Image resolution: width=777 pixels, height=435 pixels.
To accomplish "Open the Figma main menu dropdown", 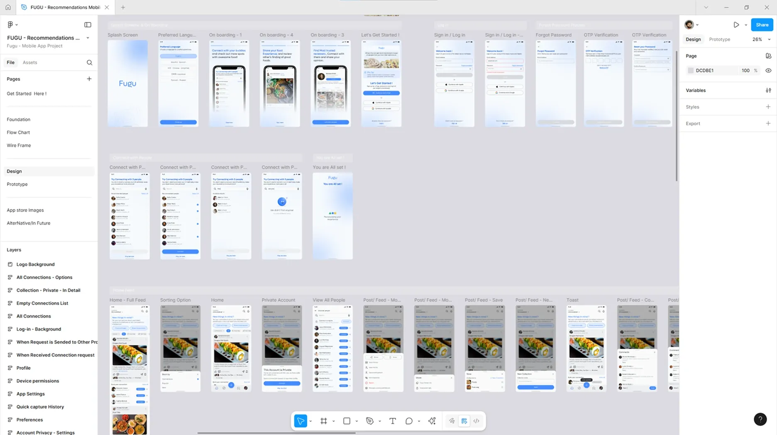I will click(x=12, y=25).
